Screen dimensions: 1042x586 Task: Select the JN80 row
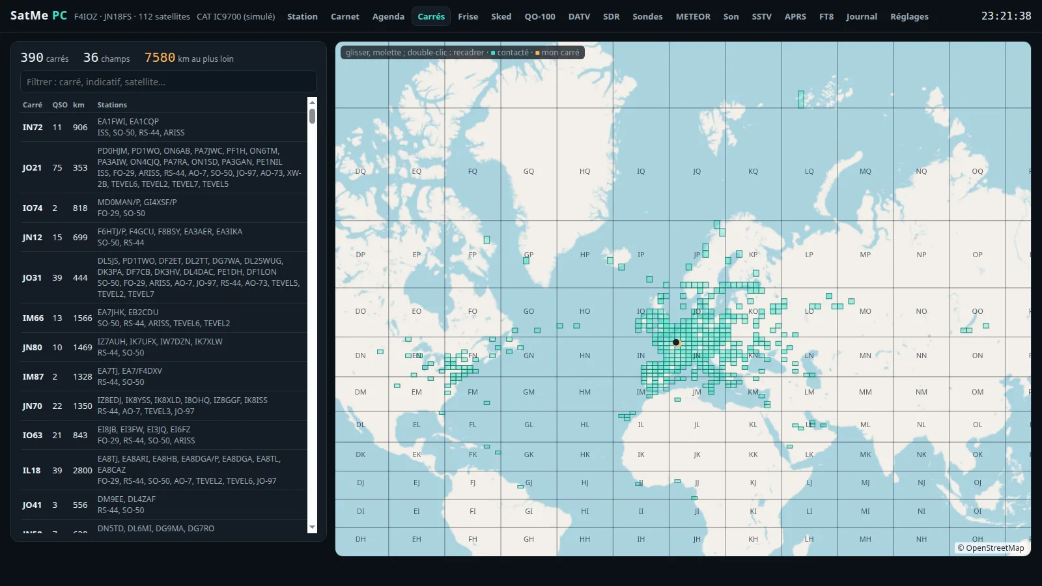163,347
